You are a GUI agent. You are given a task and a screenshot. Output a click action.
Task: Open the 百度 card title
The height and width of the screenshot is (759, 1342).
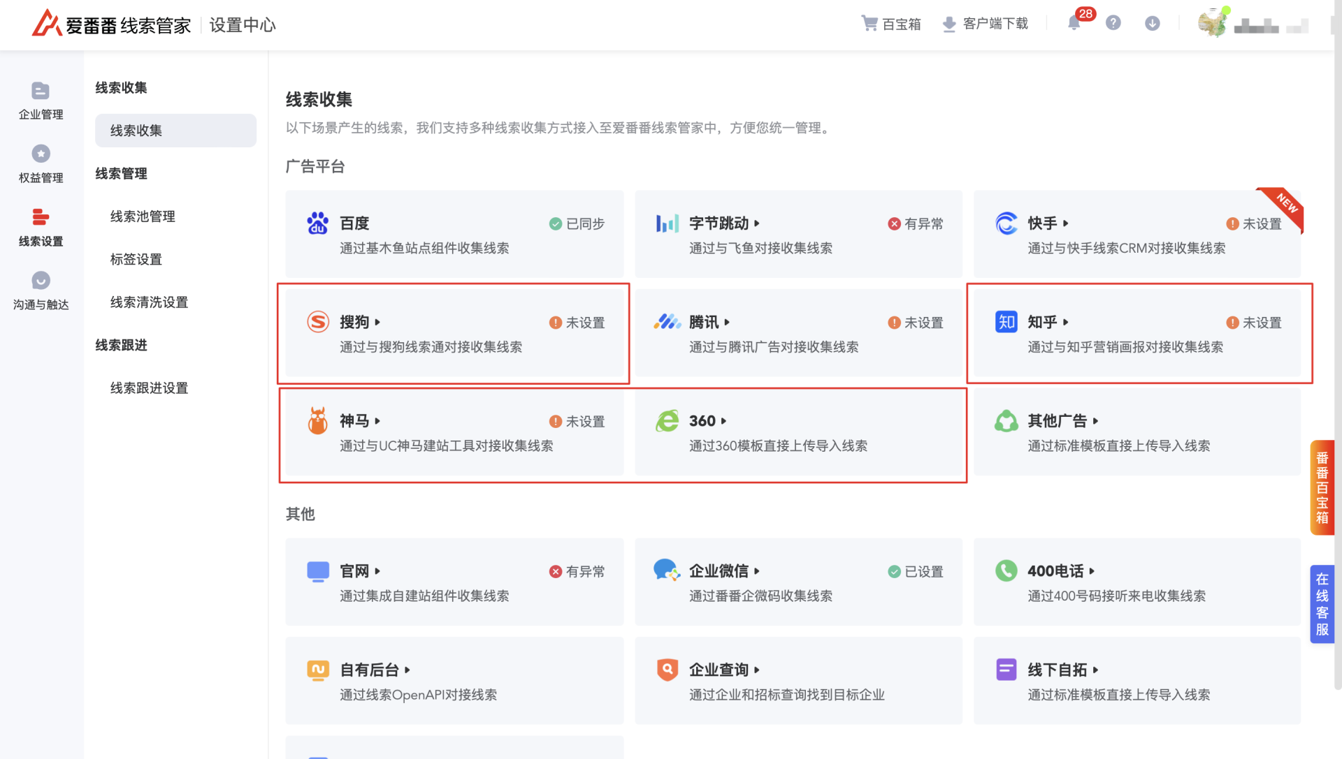click(x=354, y=223)
